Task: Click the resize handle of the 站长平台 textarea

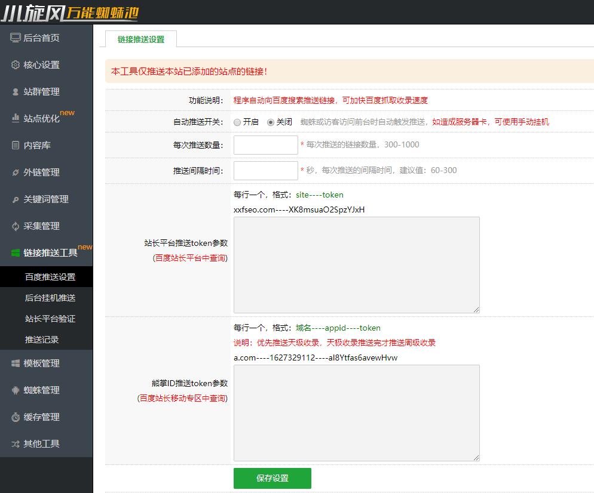Action: (476, 310)
